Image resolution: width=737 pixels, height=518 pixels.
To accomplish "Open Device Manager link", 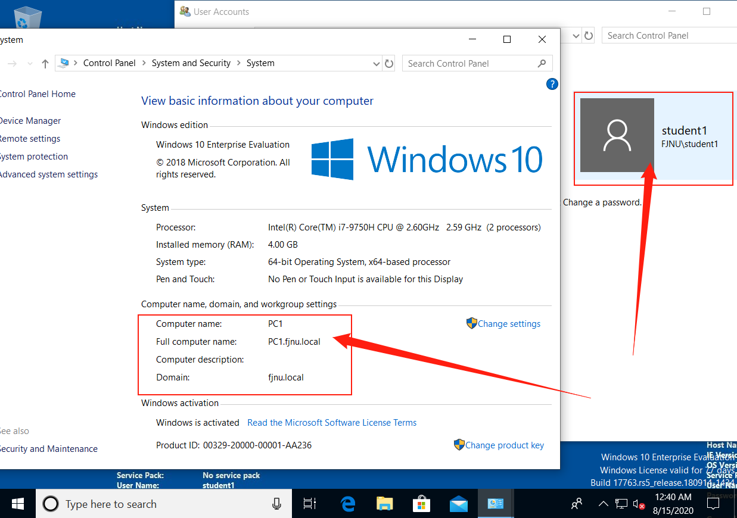I will point(30,121).
